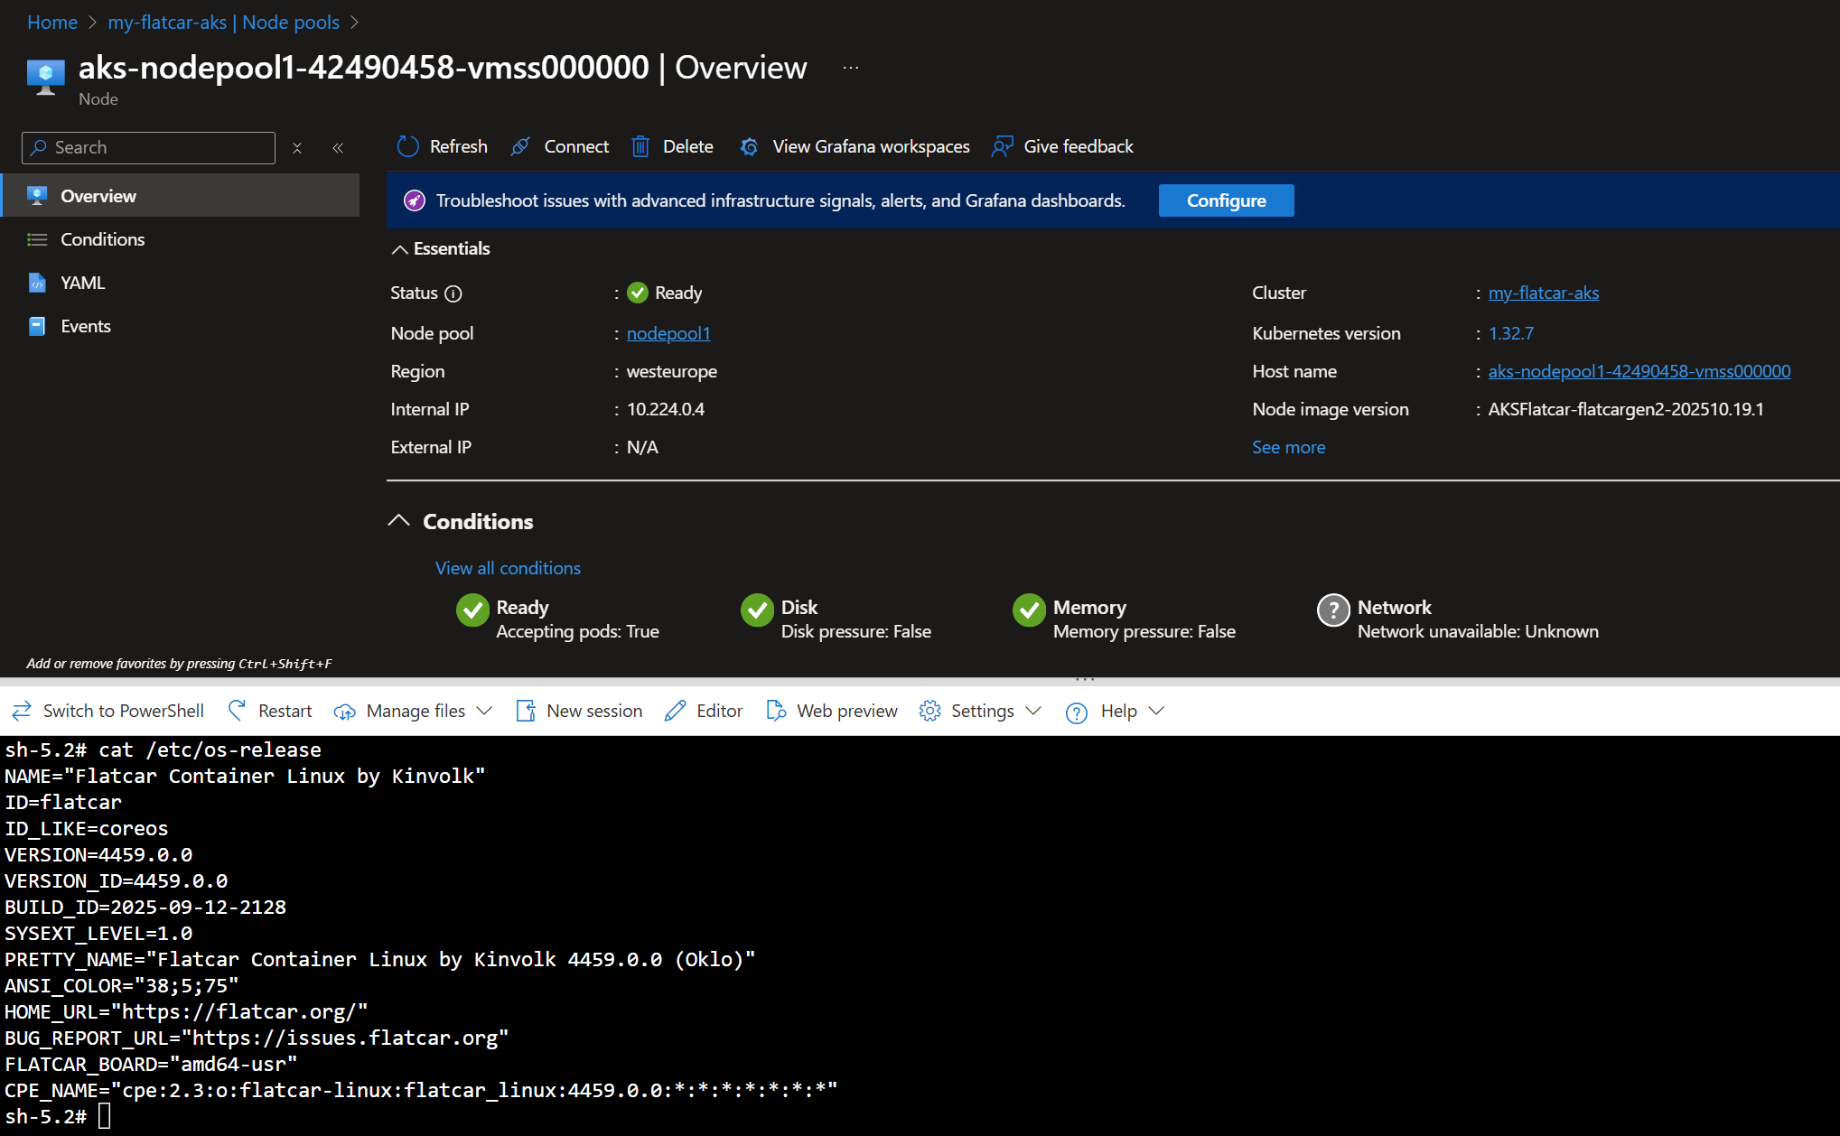Collapse the Essentials section

click(x=399, y=249)
